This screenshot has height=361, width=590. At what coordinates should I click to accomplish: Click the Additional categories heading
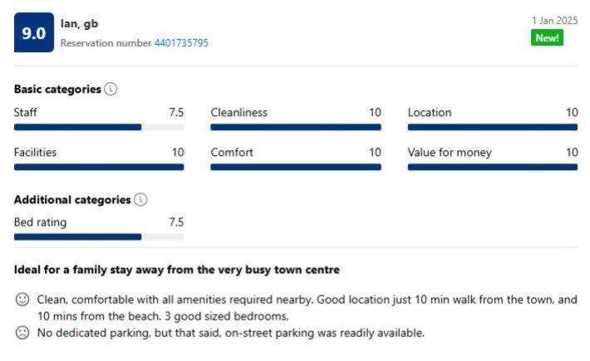coord(72,199)
